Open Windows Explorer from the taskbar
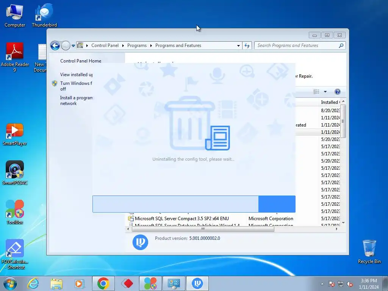Image resolution: width=388 pixels, height=291 pixels. (x=56, y=283)
